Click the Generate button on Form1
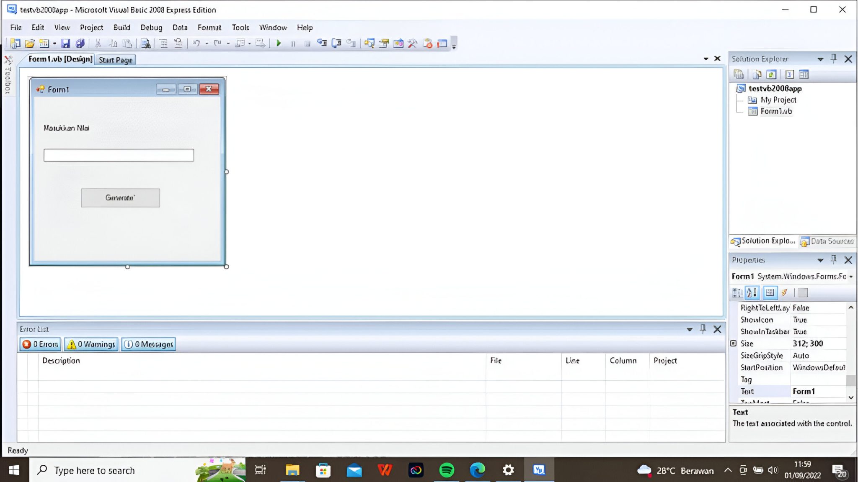Viewport: 858px width, 482px height. 120,197
